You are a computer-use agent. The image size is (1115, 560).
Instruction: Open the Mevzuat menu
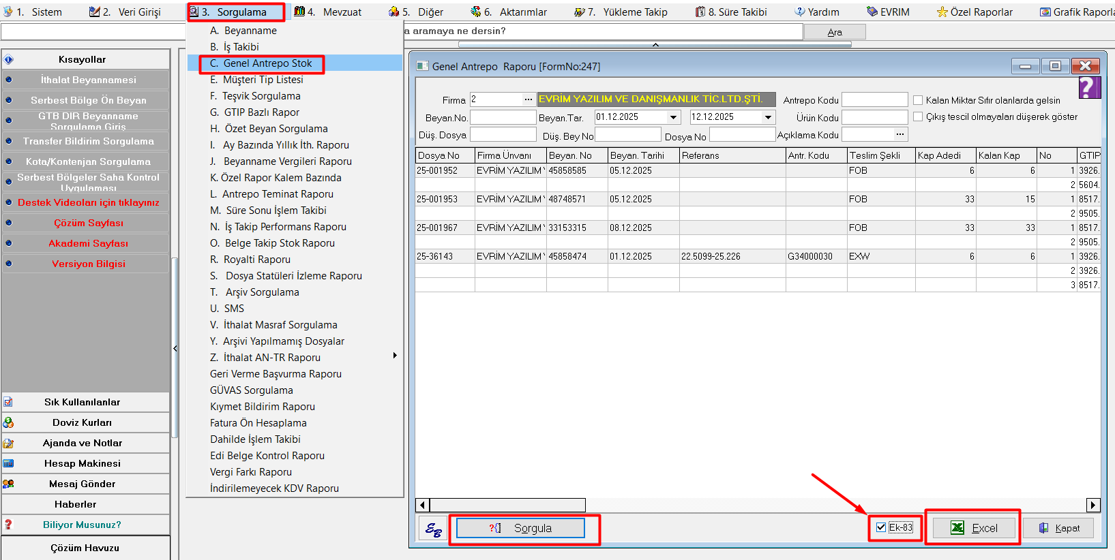coord(334,12)
